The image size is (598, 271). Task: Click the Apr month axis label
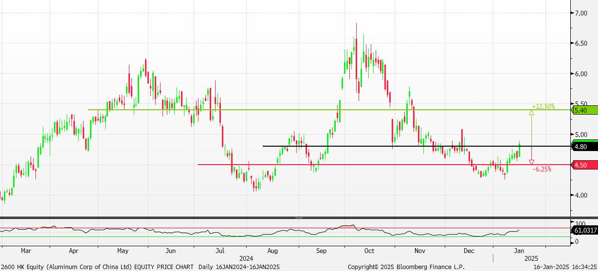(x=73, y=251)
